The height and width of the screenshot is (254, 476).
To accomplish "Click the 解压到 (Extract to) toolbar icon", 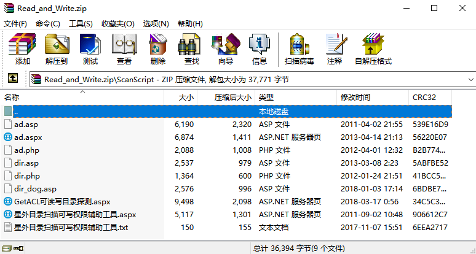I will click(57, 44).
